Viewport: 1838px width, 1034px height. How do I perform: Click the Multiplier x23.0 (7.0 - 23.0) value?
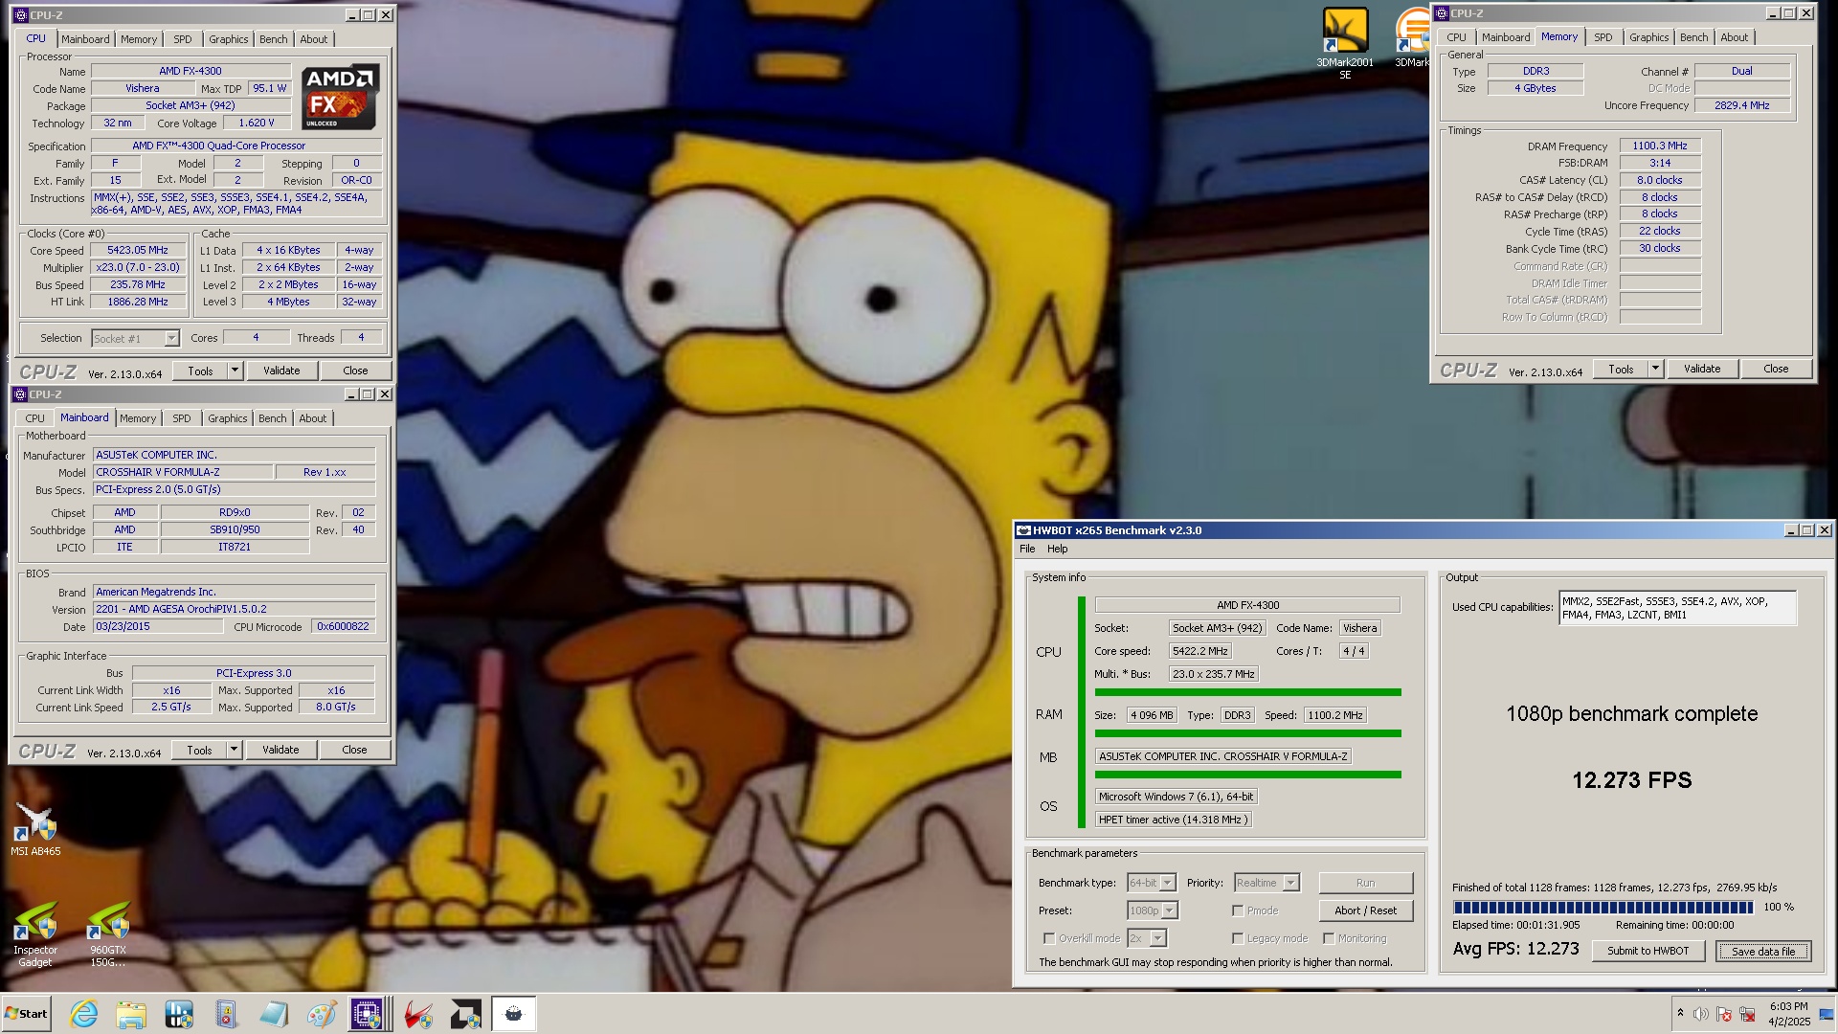click(x=138, y=267)
